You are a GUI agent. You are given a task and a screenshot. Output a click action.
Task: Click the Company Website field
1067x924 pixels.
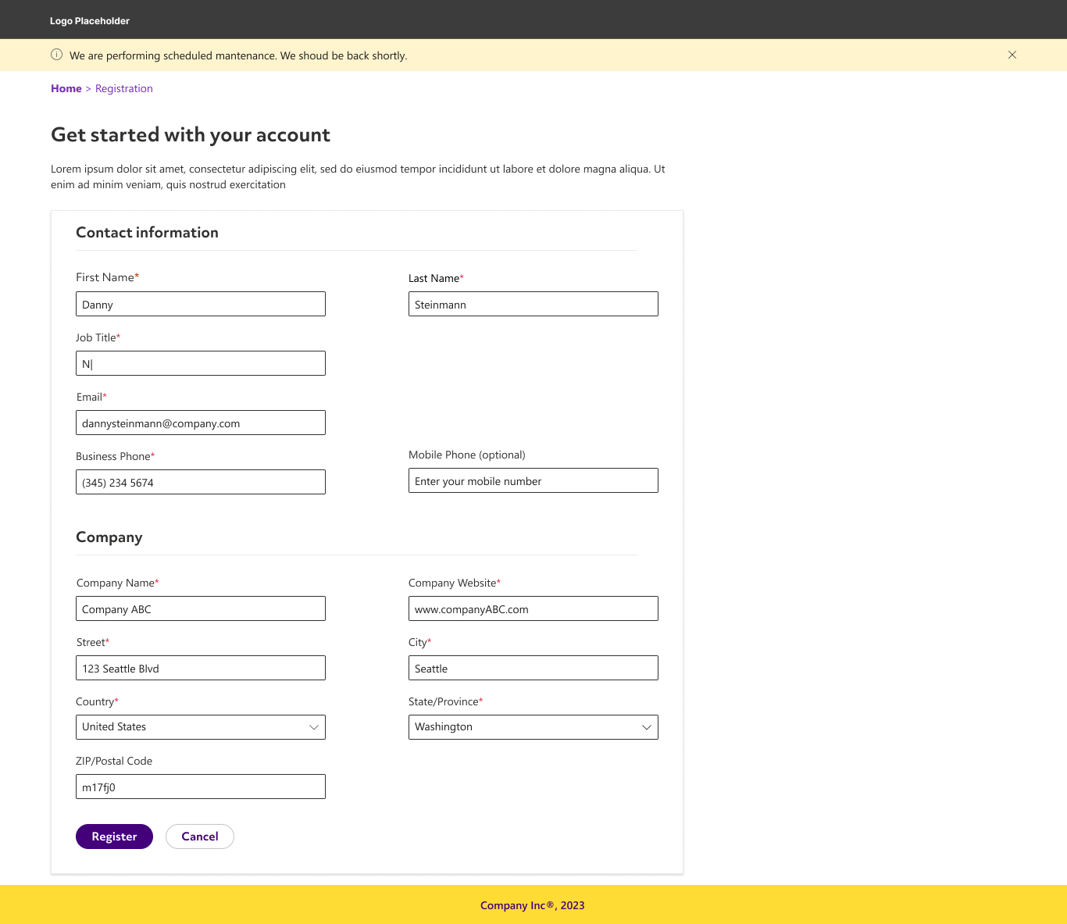533,608
